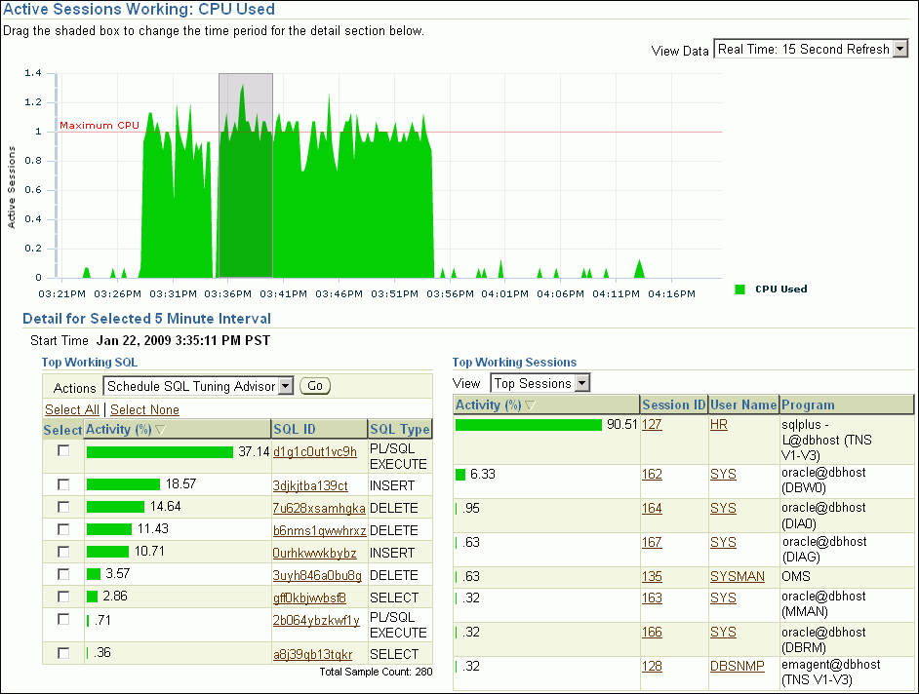Screen dimensions: 919x694
Task: Click the Session ID column header
Action: [673, 405]
